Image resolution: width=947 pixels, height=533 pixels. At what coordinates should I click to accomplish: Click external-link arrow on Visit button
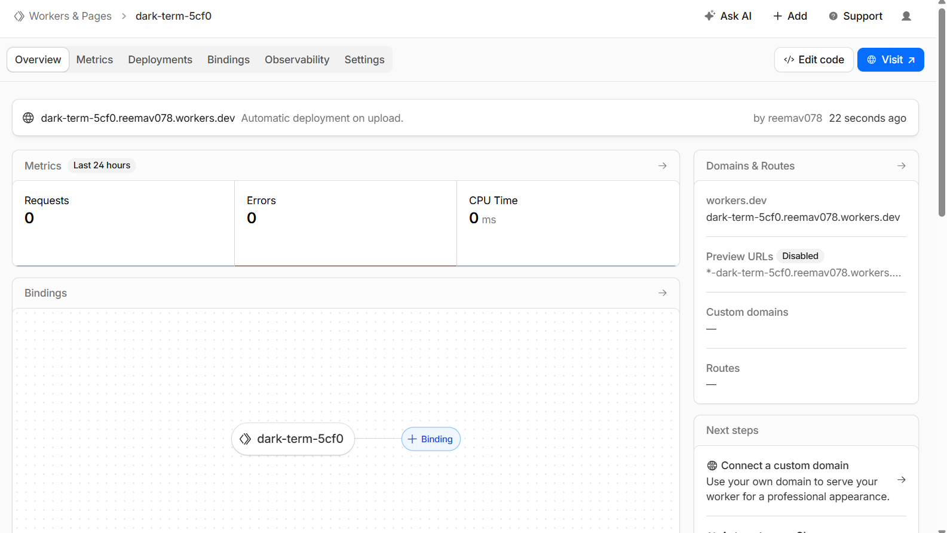[x=912, y=60]
